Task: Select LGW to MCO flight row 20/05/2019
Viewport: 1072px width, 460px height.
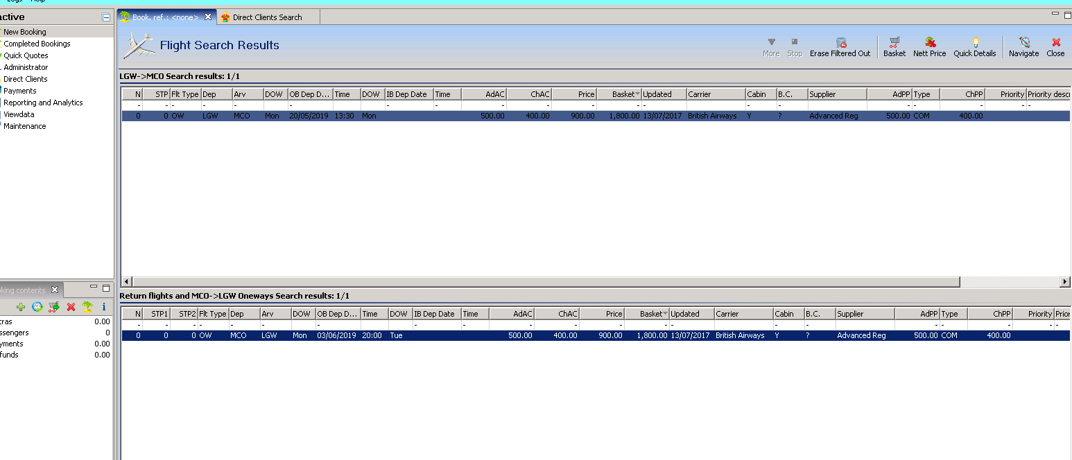Action: tap(596, 116)
